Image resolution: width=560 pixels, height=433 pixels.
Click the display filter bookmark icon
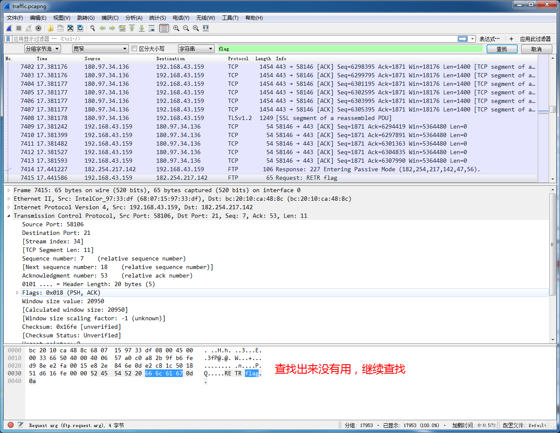point(8,39)
